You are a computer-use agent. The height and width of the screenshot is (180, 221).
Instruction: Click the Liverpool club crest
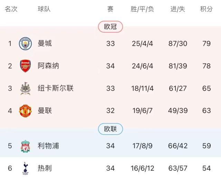(25, 146)
